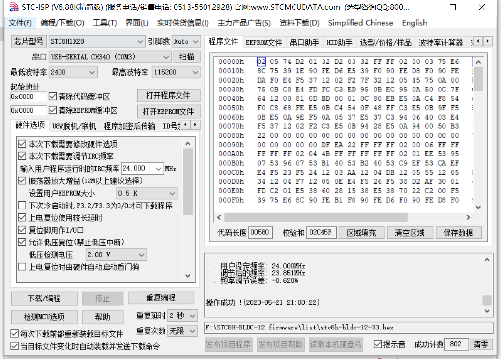
Task: Switch to U8W脱机/联机 tab
Action: point(74,126)
